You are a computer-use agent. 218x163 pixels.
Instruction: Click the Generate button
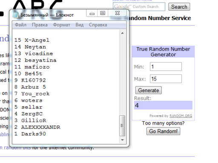coord(149,90)
